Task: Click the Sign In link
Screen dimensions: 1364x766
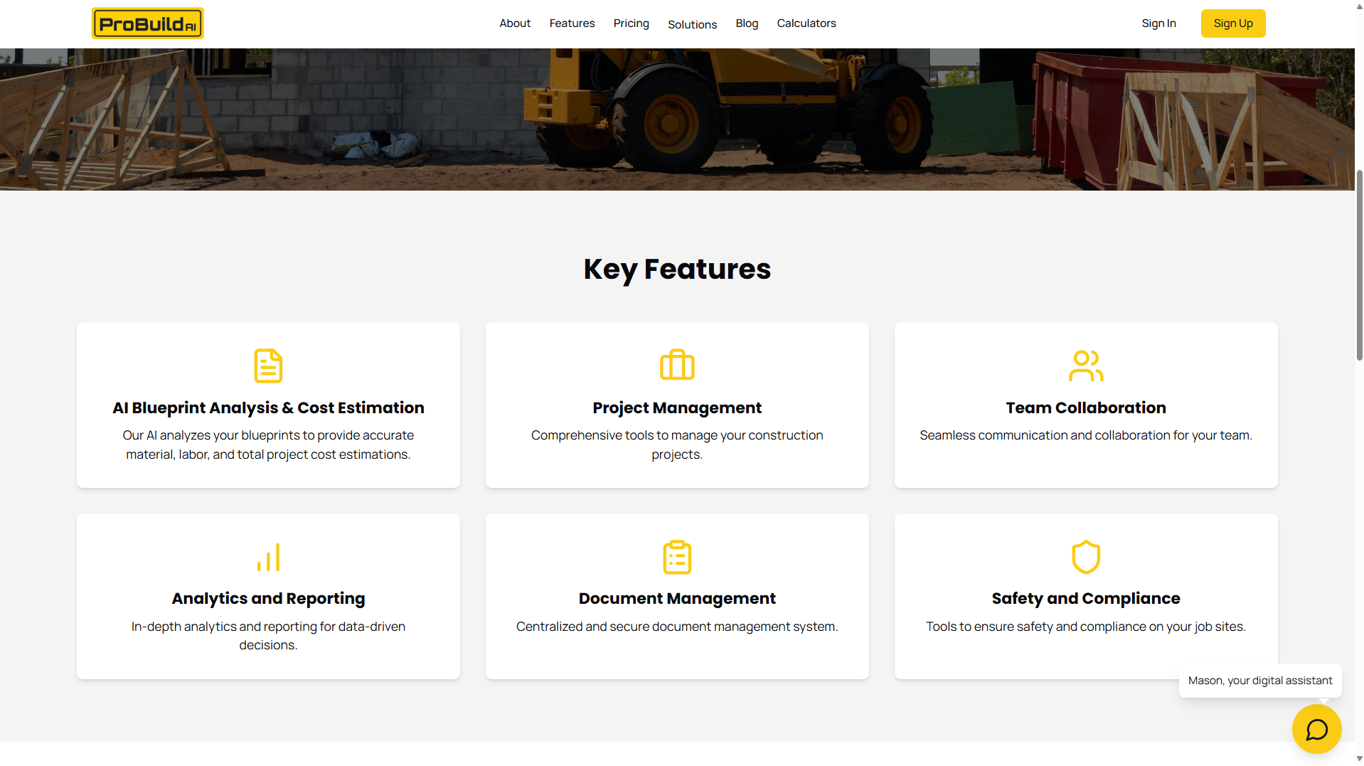Action: coord(1158,23)
